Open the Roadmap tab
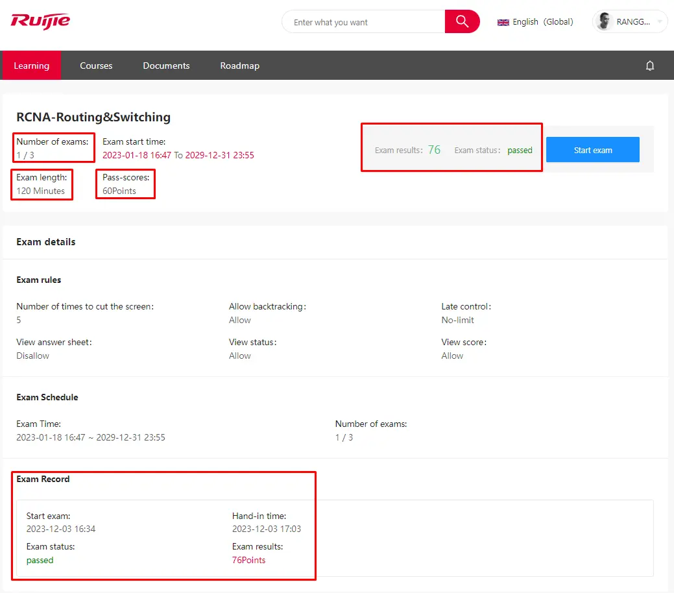 coord(239,66)
